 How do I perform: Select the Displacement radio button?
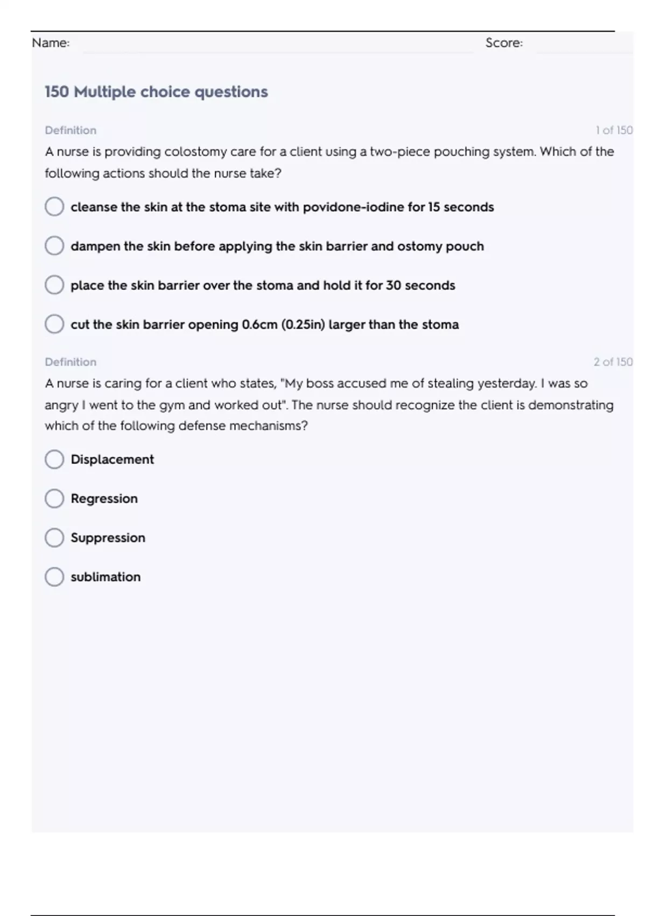pyautogui.click(x=54, y=459)
